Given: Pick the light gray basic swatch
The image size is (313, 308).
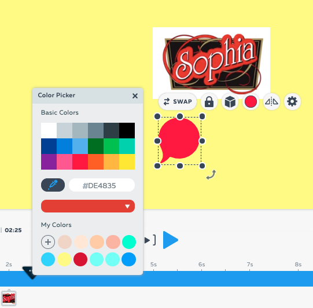Looking at the screenshot, I should (x=64, y=130).
